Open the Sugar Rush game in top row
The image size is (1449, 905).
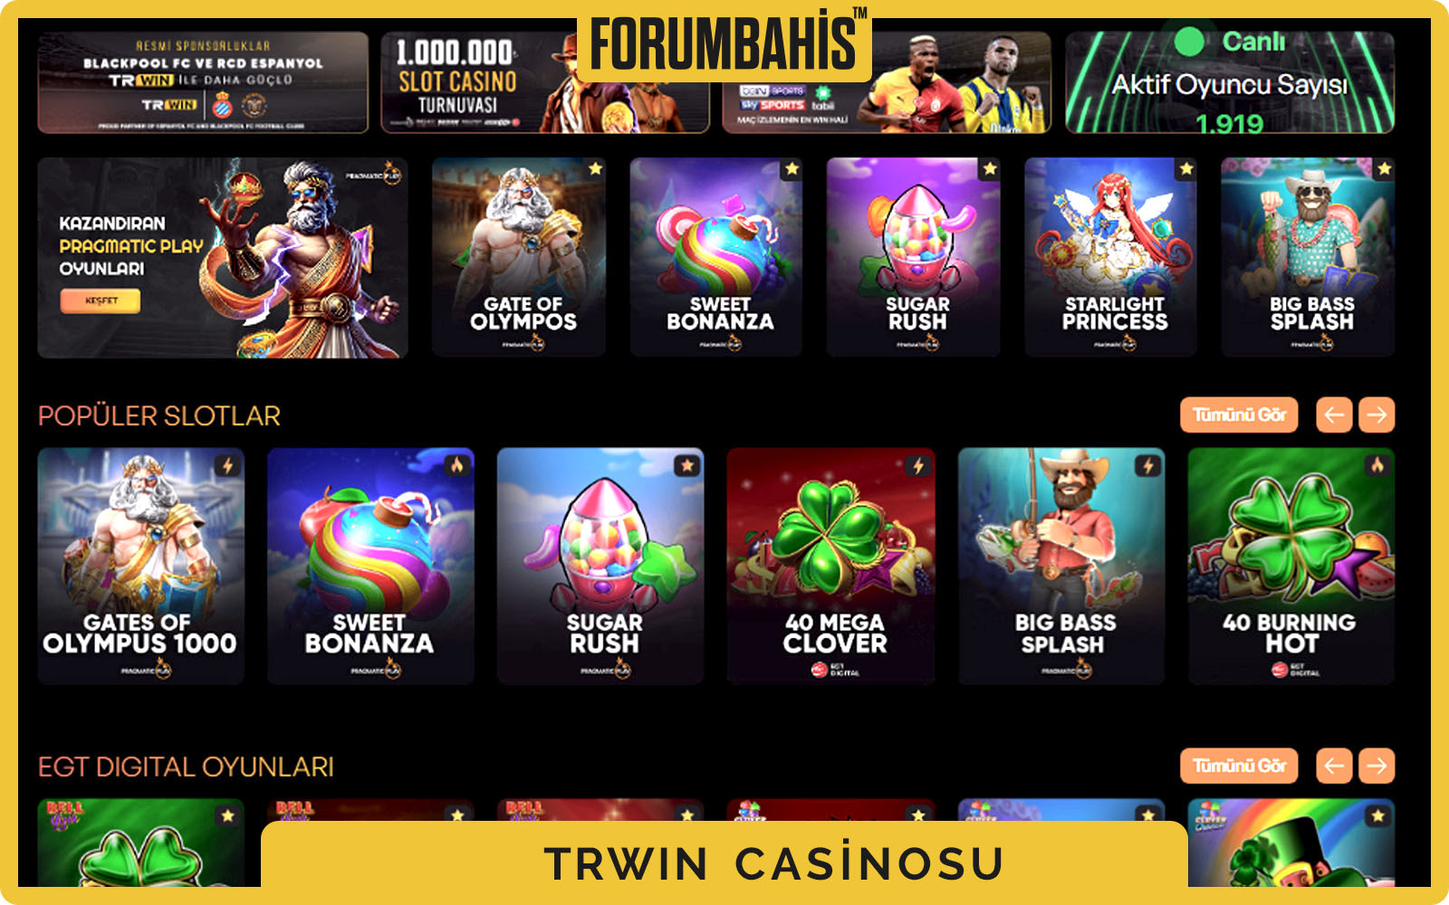913,257
